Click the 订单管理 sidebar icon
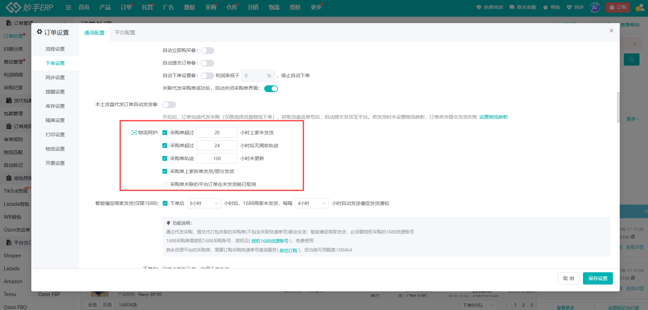This screenshot has width=648, height=310. click(9, 23)
